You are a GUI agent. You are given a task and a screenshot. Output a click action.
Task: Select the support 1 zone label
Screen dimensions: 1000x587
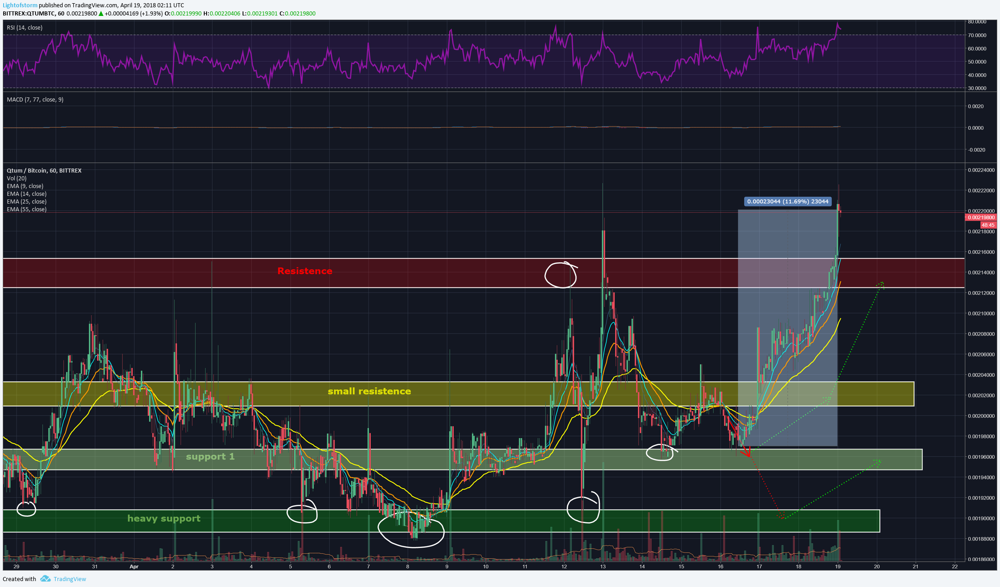(x=210, y=457)
